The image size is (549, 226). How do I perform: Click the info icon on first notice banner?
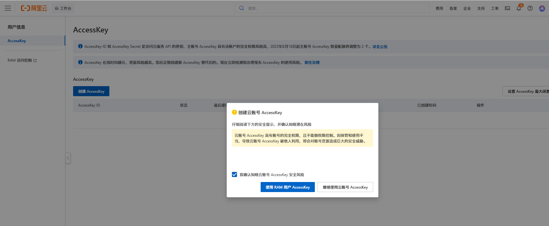[x=80, y=46]
